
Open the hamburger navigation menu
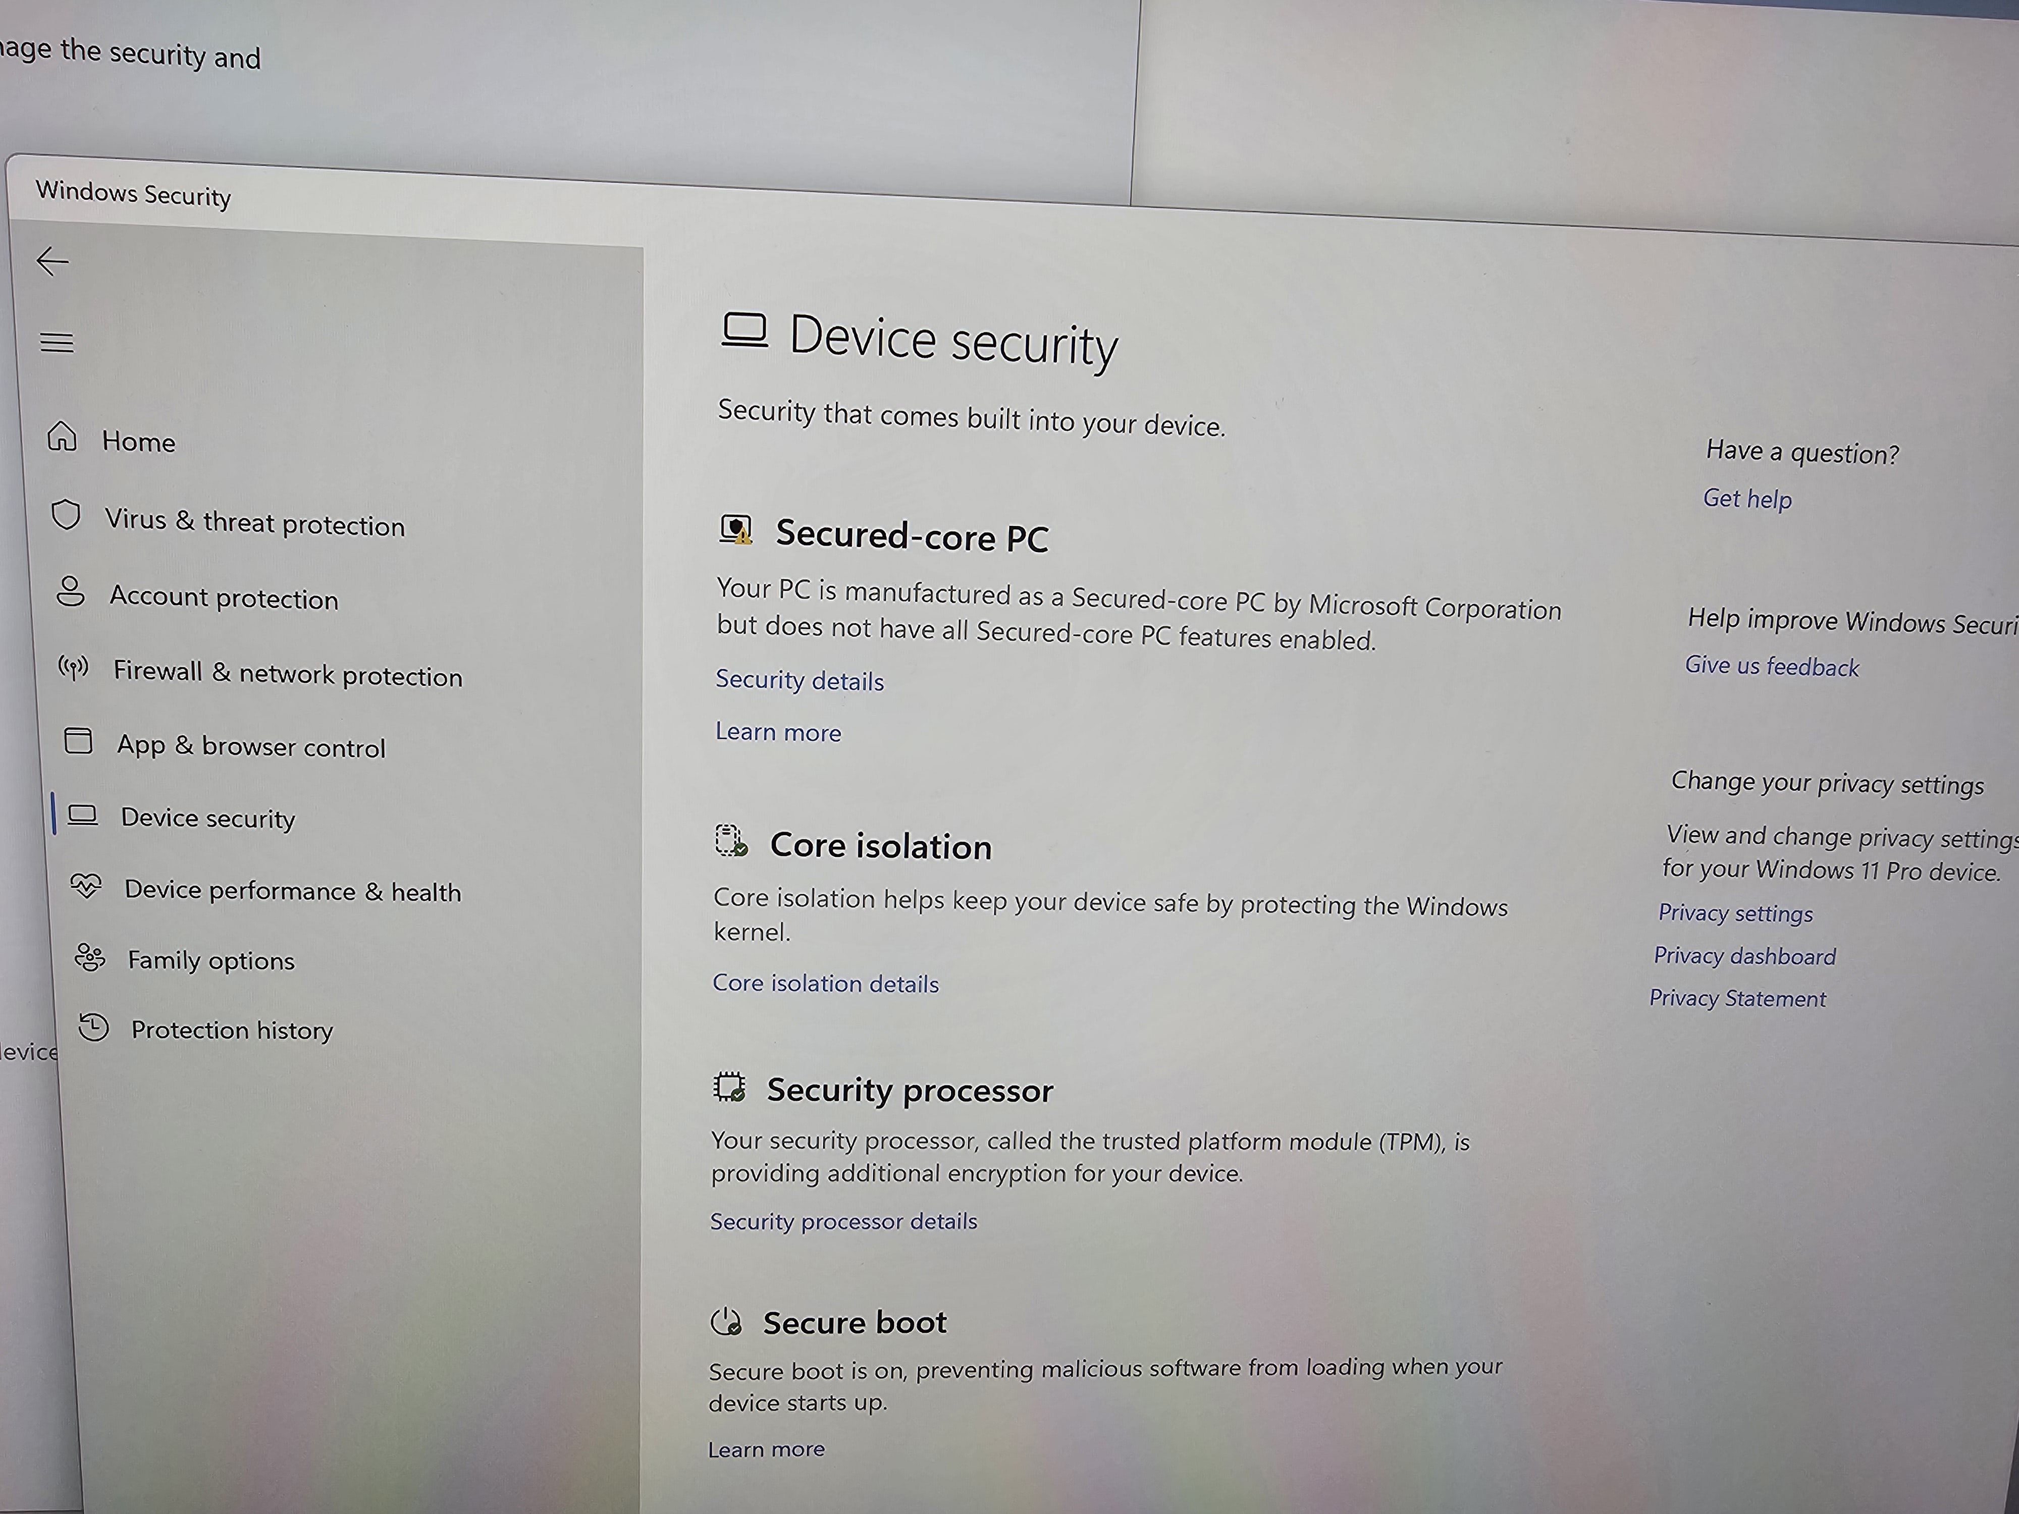(x=57, y=342)
